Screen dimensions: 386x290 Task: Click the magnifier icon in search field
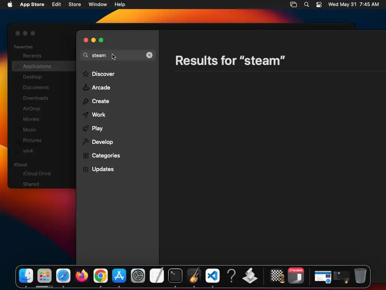point(86,55)
